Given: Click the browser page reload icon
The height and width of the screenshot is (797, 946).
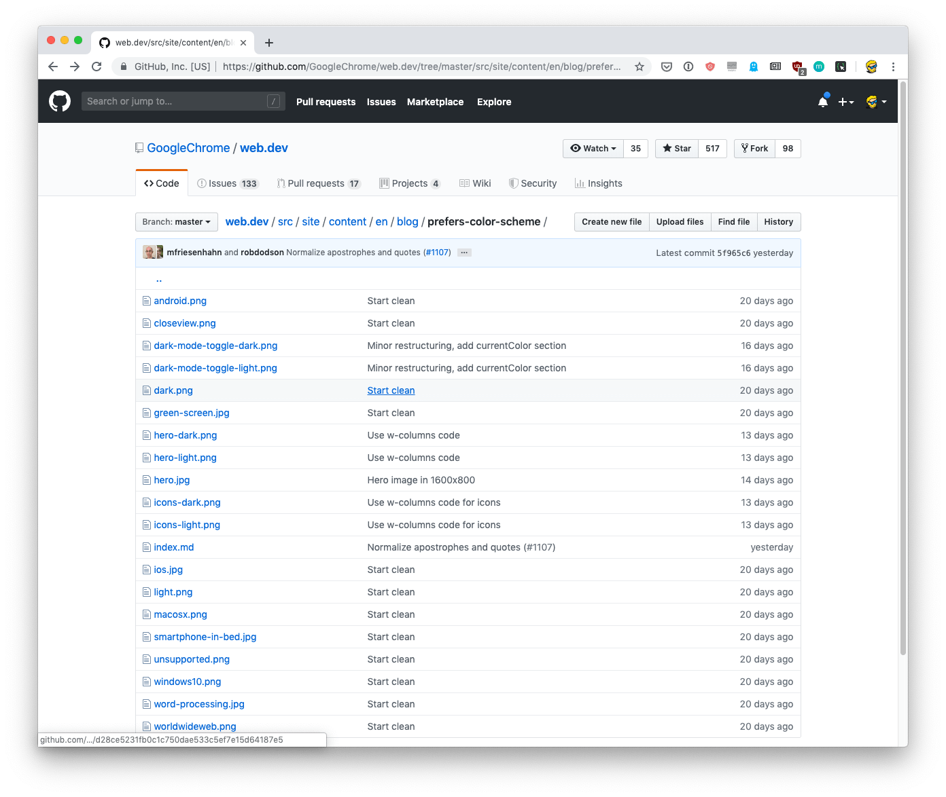Looking at the screenshot, I should pyautogui.click(x=97, y=67).
